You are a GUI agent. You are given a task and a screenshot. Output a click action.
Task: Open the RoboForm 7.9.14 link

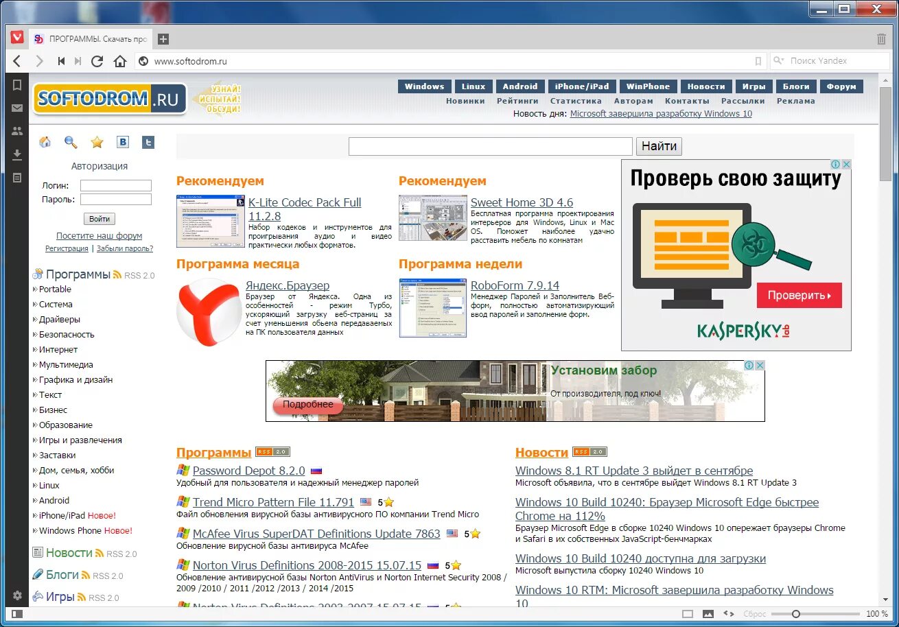coord(515,285)
